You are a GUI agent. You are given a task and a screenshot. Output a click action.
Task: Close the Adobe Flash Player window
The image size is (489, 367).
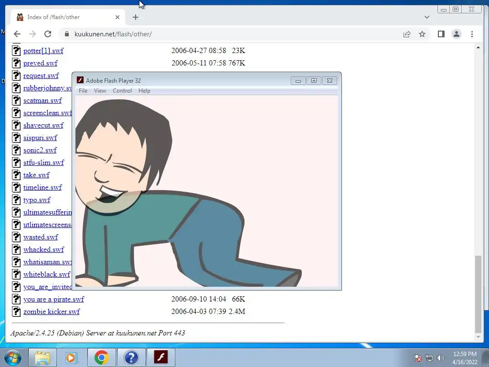[330, 80]
